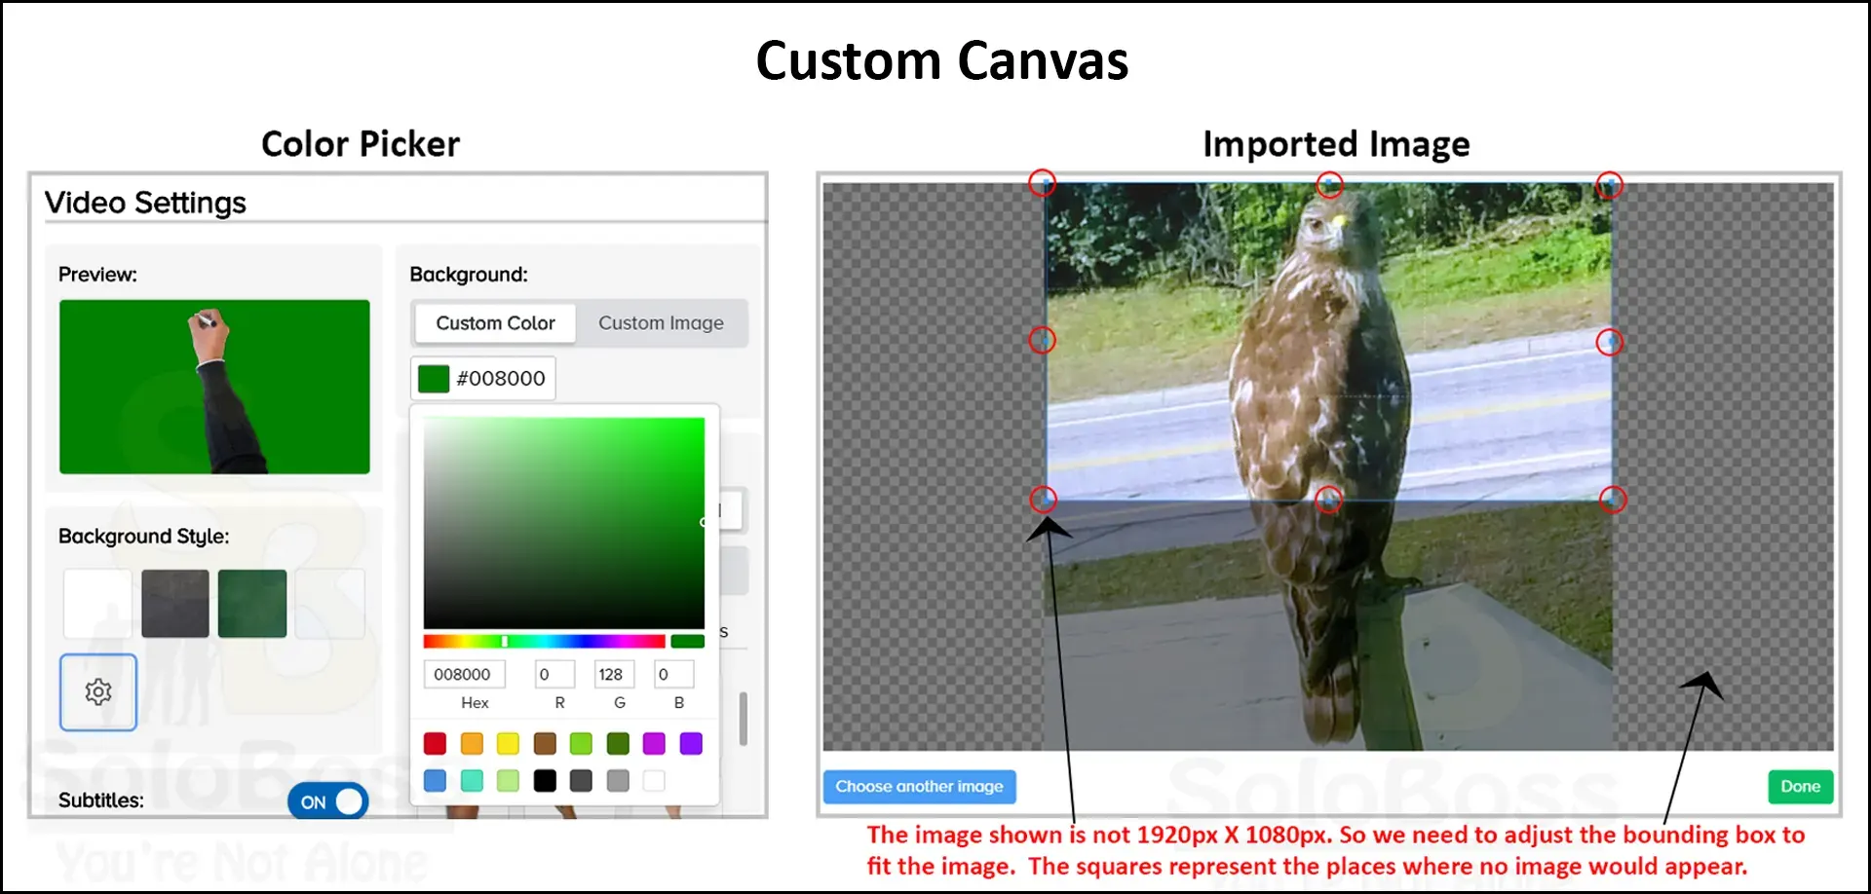
Task: Choose the pale green preset swatch
Action: tap(508, 780)
